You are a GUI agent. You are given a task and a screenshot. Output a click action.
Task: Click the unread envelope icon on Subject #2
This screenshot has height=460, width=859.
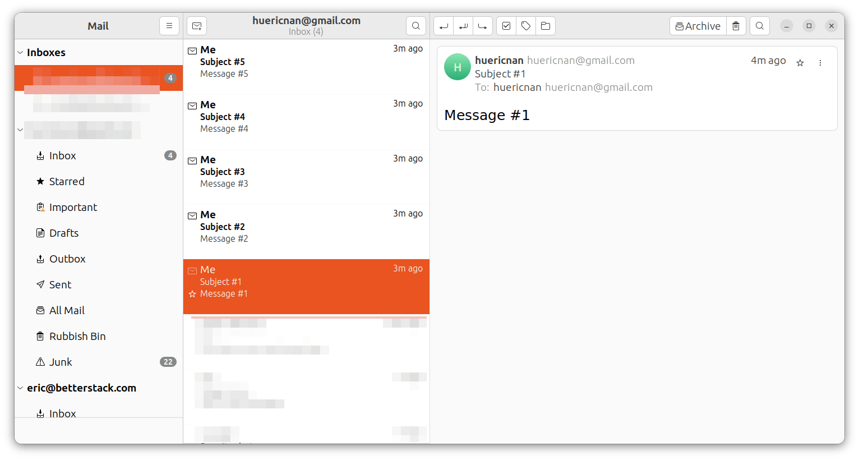coord(192,215)
